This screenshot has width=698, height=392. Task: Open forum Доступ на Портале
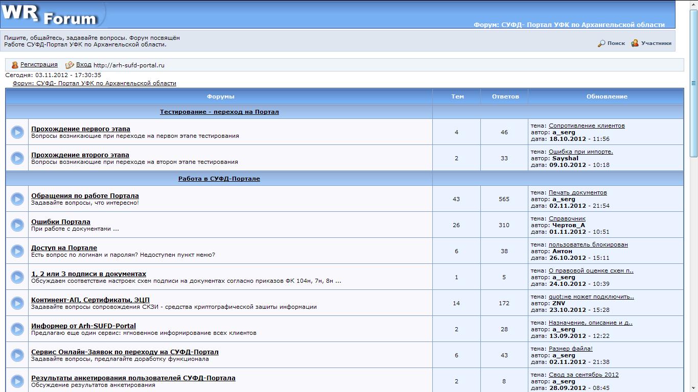pos(64,248)
